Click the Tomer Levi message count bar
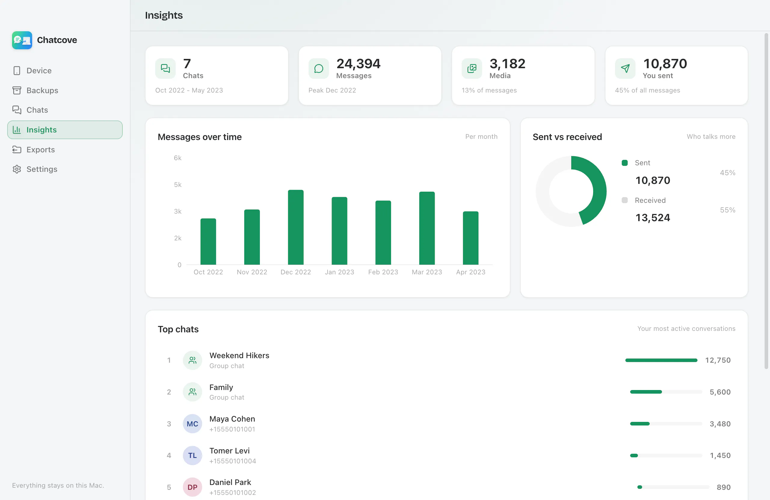The height and width of the screenshot is (500, 770). [x=666, y=456]
